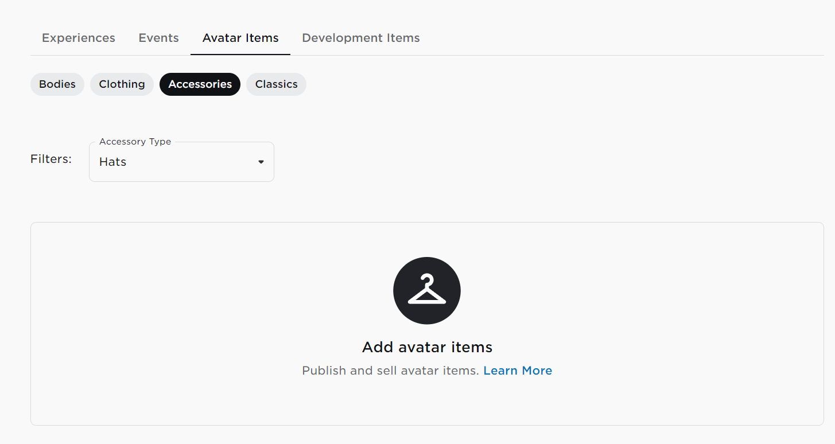Screen dimensions: 835x444
Task: Open the Learn More link
Action: [x=518, y=371]
